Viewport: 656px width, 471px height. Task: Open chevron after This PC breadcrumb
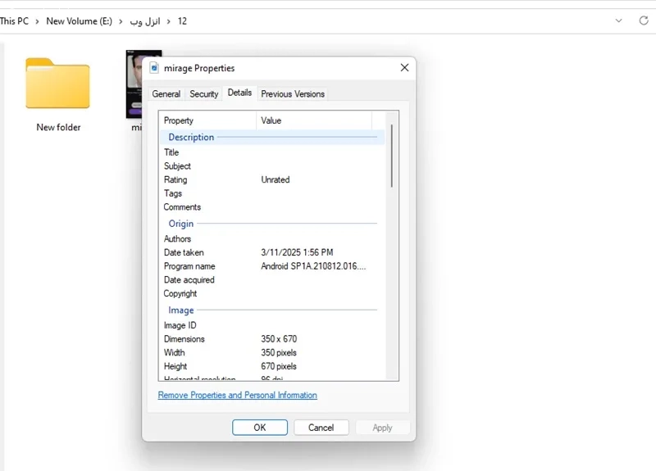pyautogui.click(x=37, y=21)
